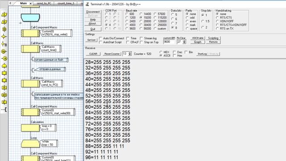
Task: Click the count_time() call macro block
Action: (30, 49)
